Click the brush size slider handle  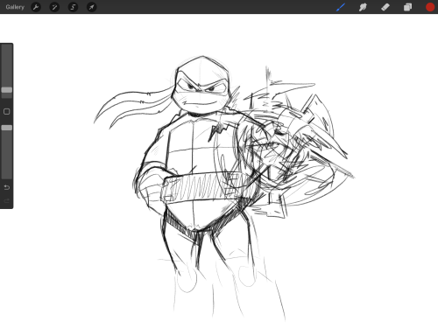coord(7,90)
